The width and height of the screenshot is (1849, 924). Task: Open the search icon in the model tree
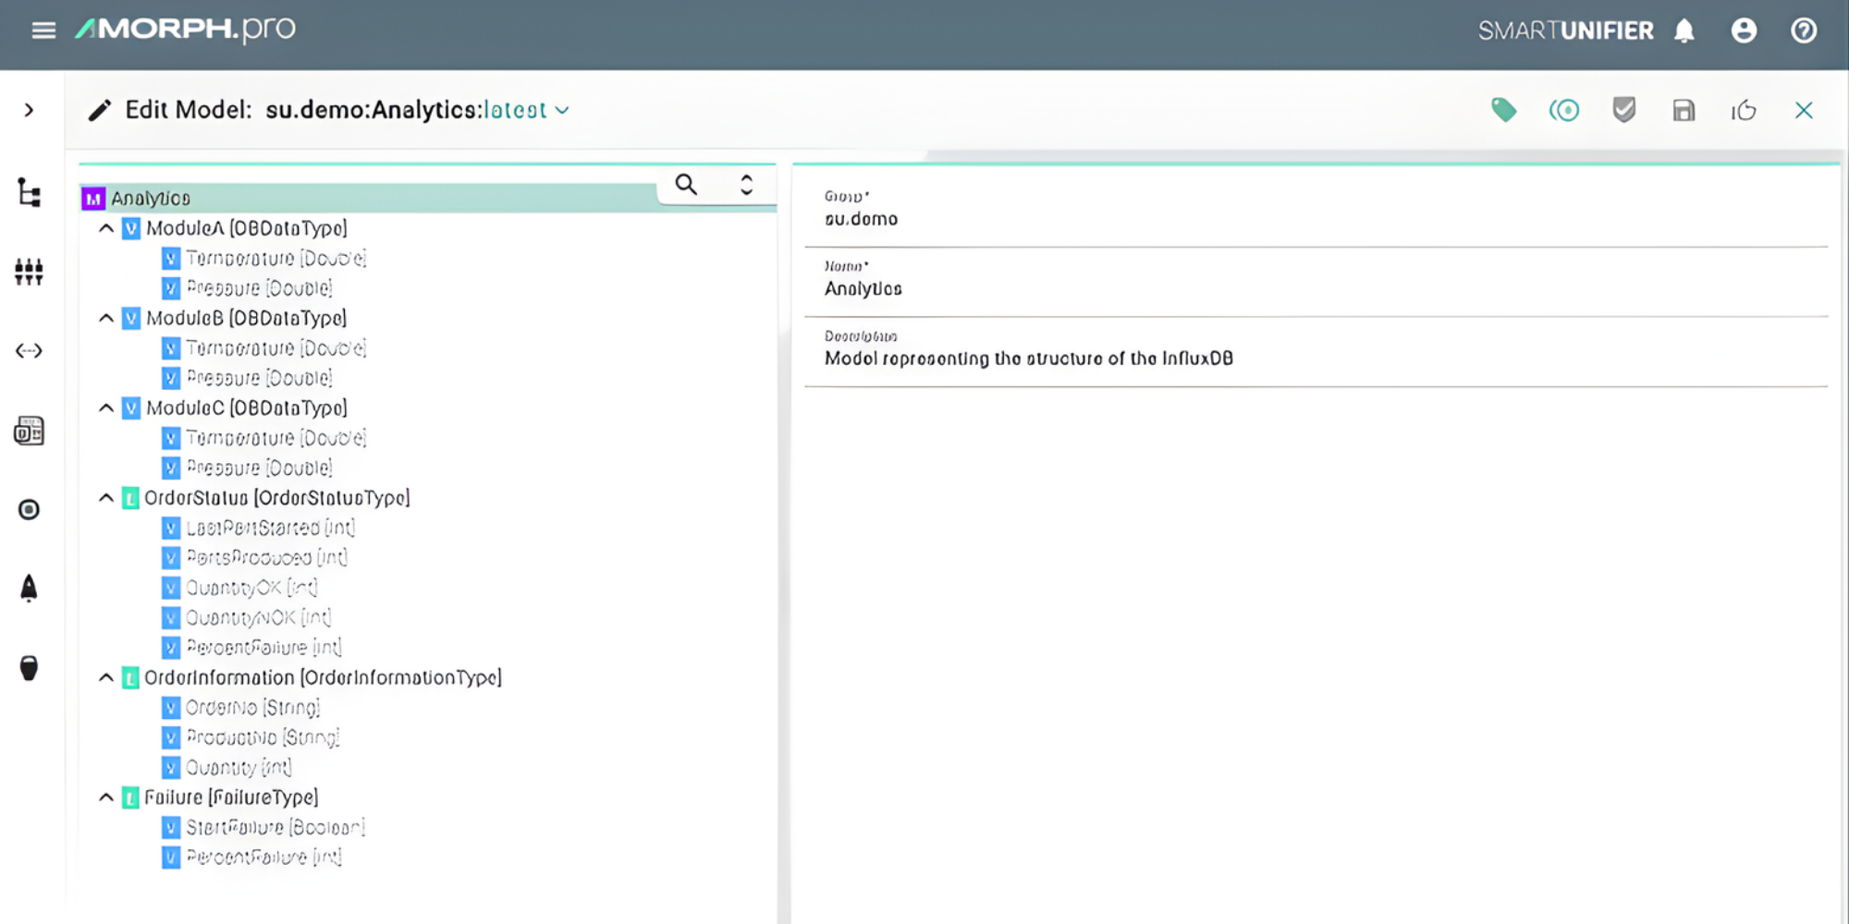point(686,185)
